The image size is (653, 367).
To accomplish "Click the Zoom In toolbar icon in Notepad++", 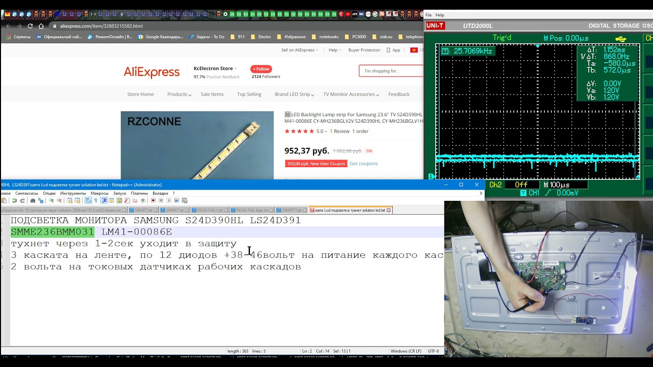I will (51, 200).
